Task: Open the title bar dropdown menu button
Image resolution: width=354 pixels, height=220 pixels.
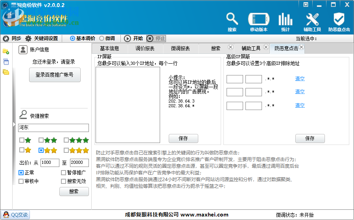Action: point(306,4)
